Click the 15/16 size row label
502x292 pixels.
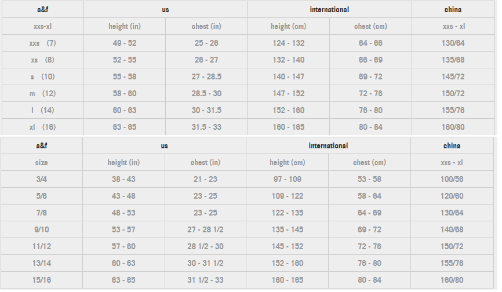[41, 280]
